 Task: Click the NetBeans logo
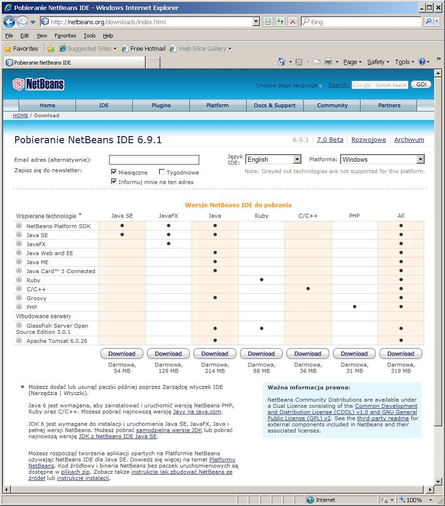38,84
